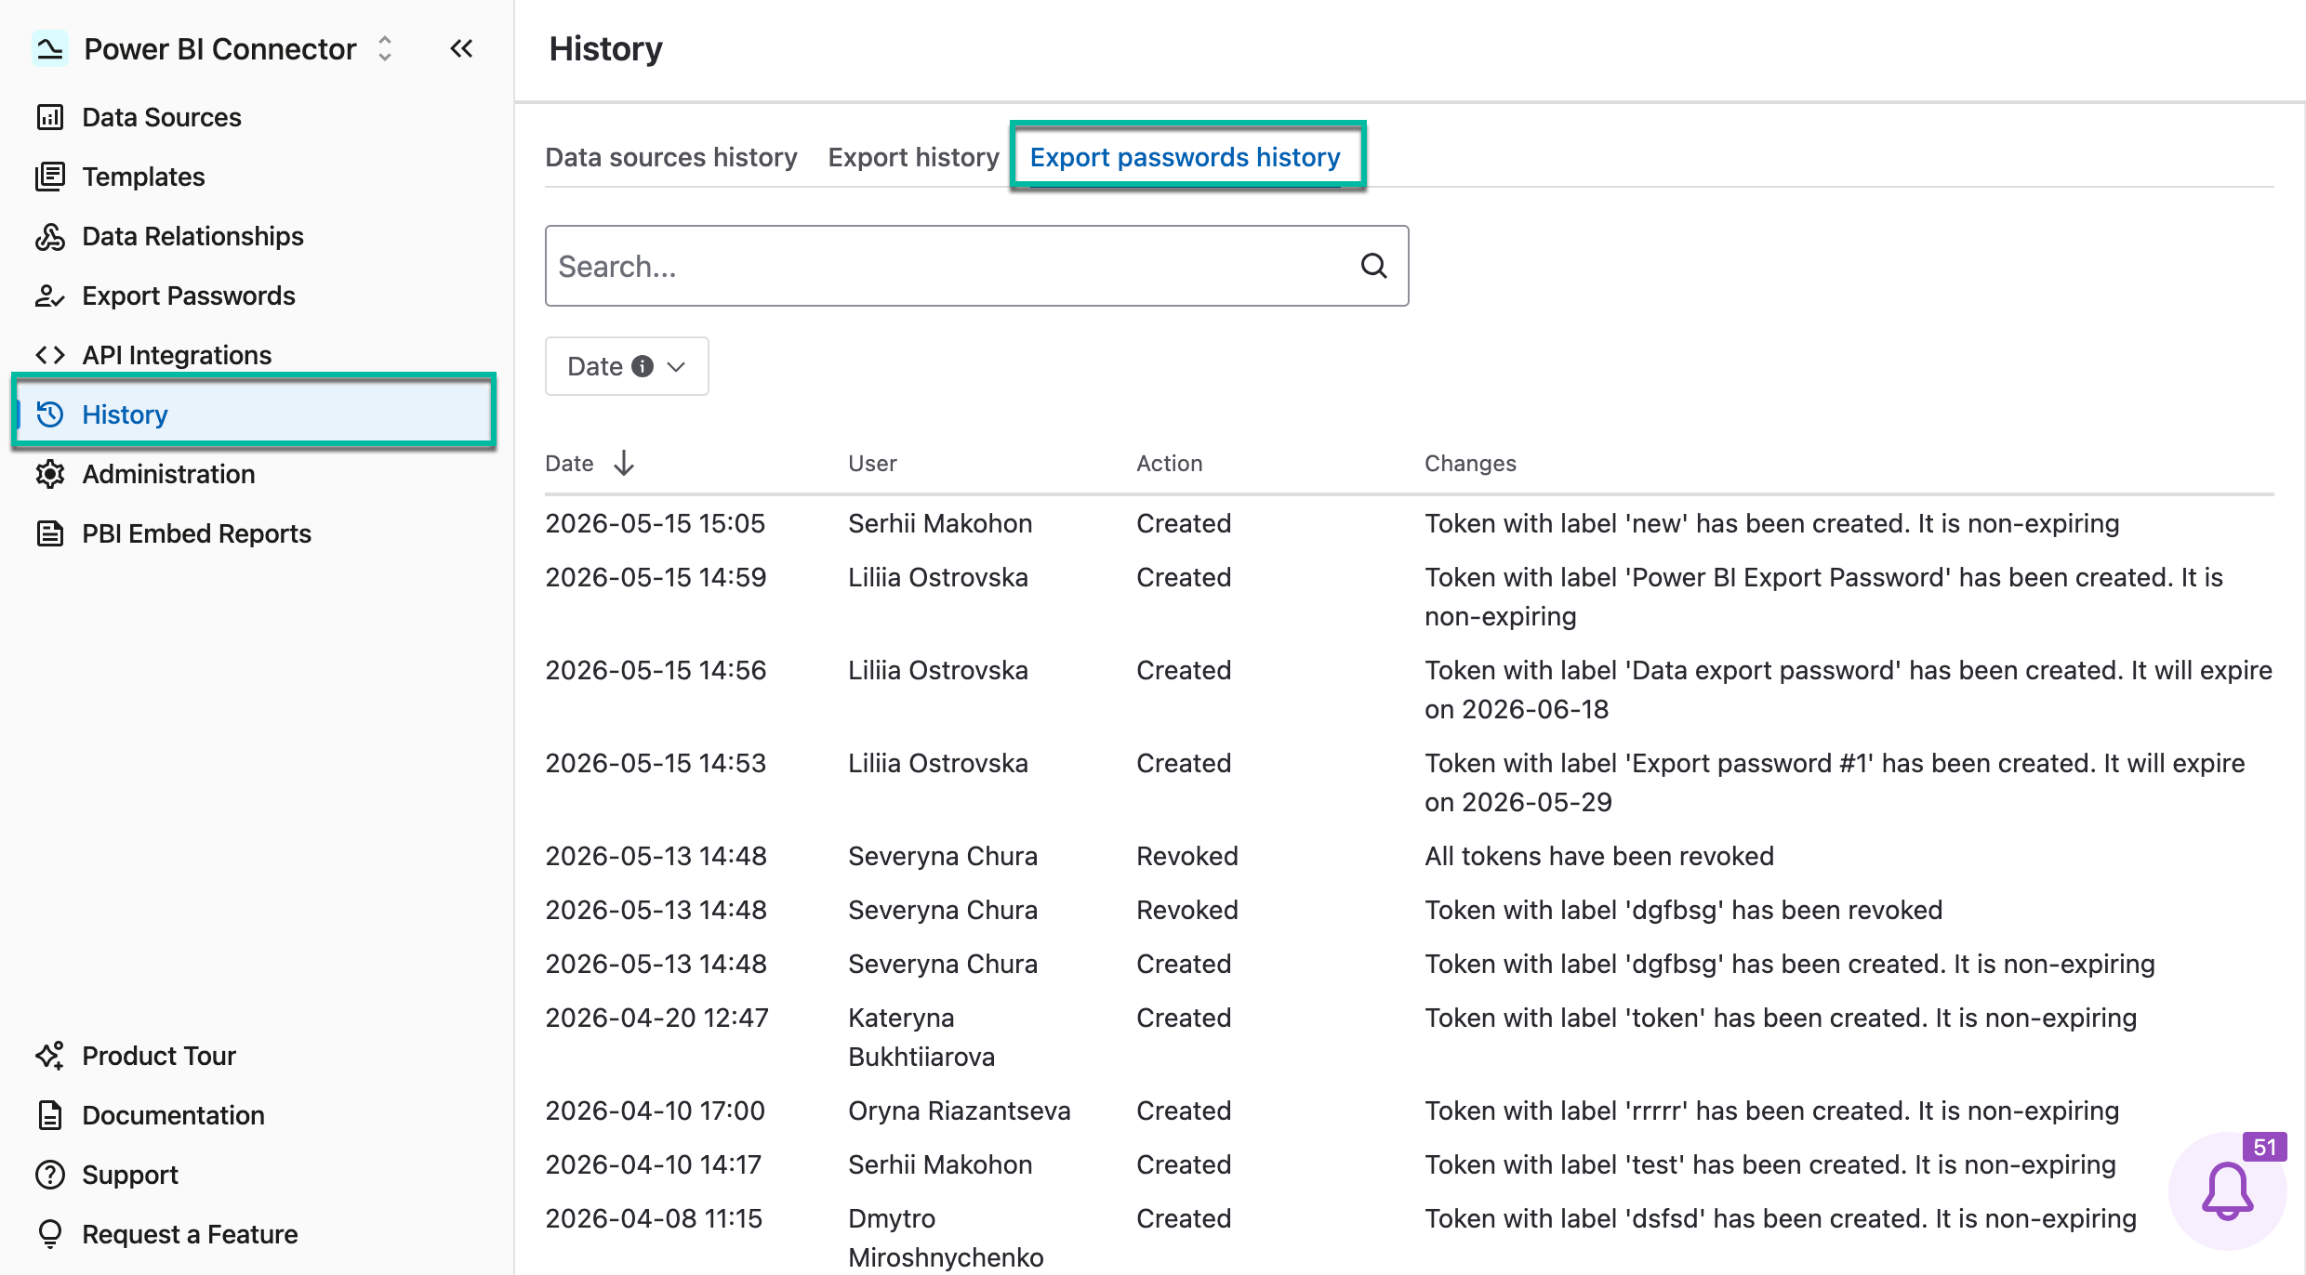2306x1275 pixels.
Task: Open the Support link
Action: [130, 1175]
